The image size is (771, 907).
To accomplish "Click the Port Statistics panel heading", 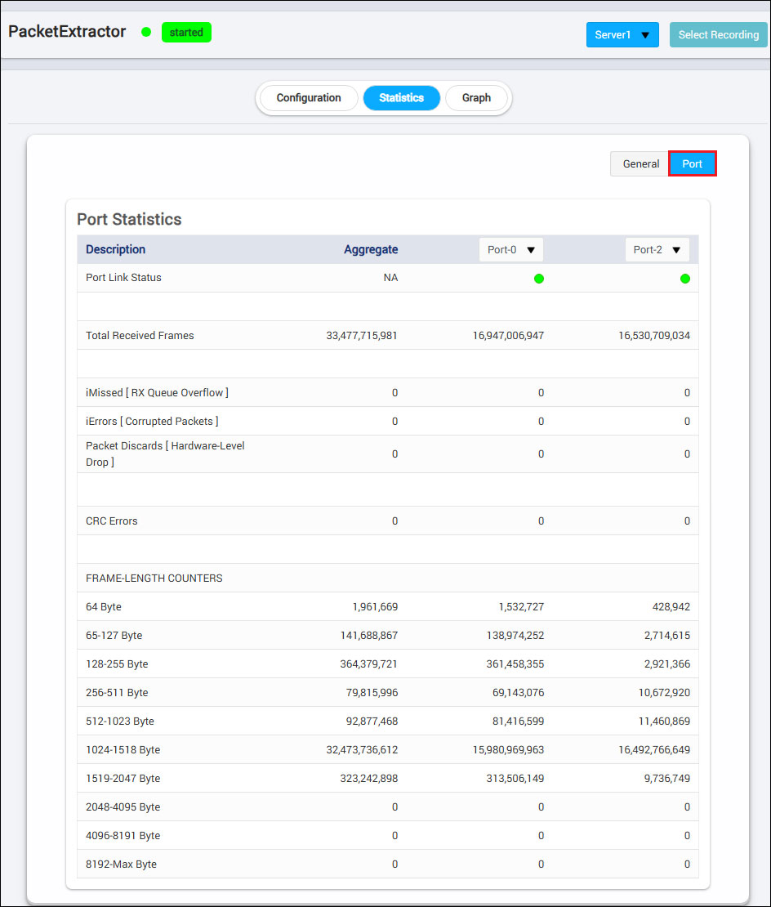I will point(129,219).
